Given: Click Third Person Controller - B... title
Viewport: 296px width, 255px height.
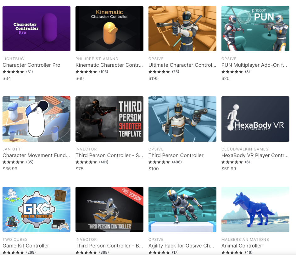Looking at the screenshot, I should pyautogui.click(x=109, y=246).
